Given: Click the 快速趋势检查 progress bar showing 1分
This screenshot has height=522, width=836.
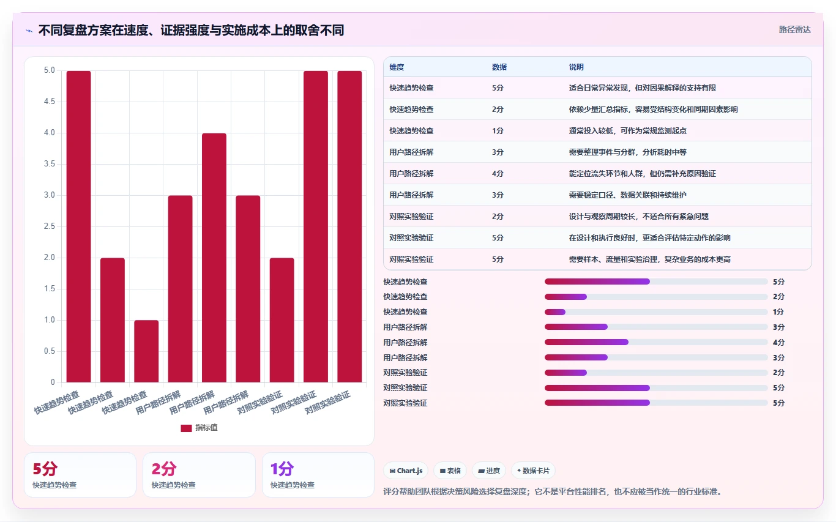Looking at the screenshot, I should click(656, 311).
